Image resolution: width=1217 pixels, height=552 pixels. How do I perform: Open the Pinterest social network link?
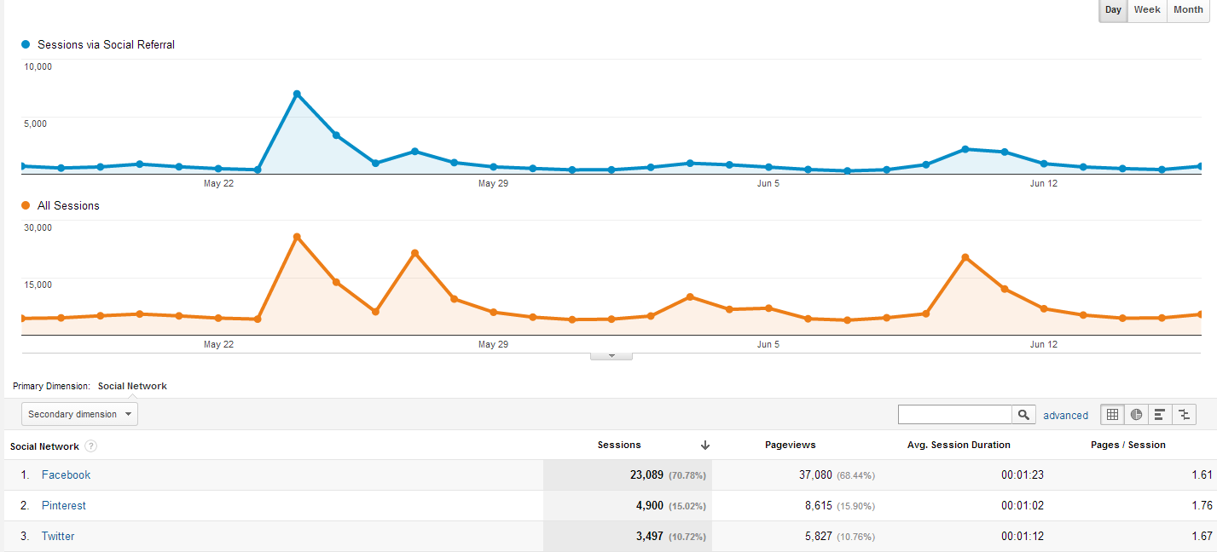(x=64, y=506)
